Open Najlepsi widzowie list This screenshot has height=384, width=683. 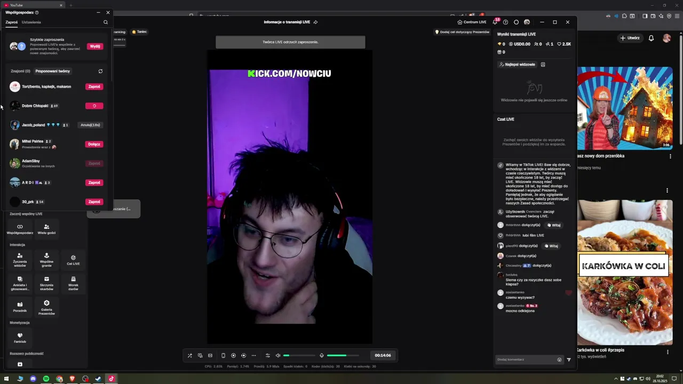click(x=517, y=65)
